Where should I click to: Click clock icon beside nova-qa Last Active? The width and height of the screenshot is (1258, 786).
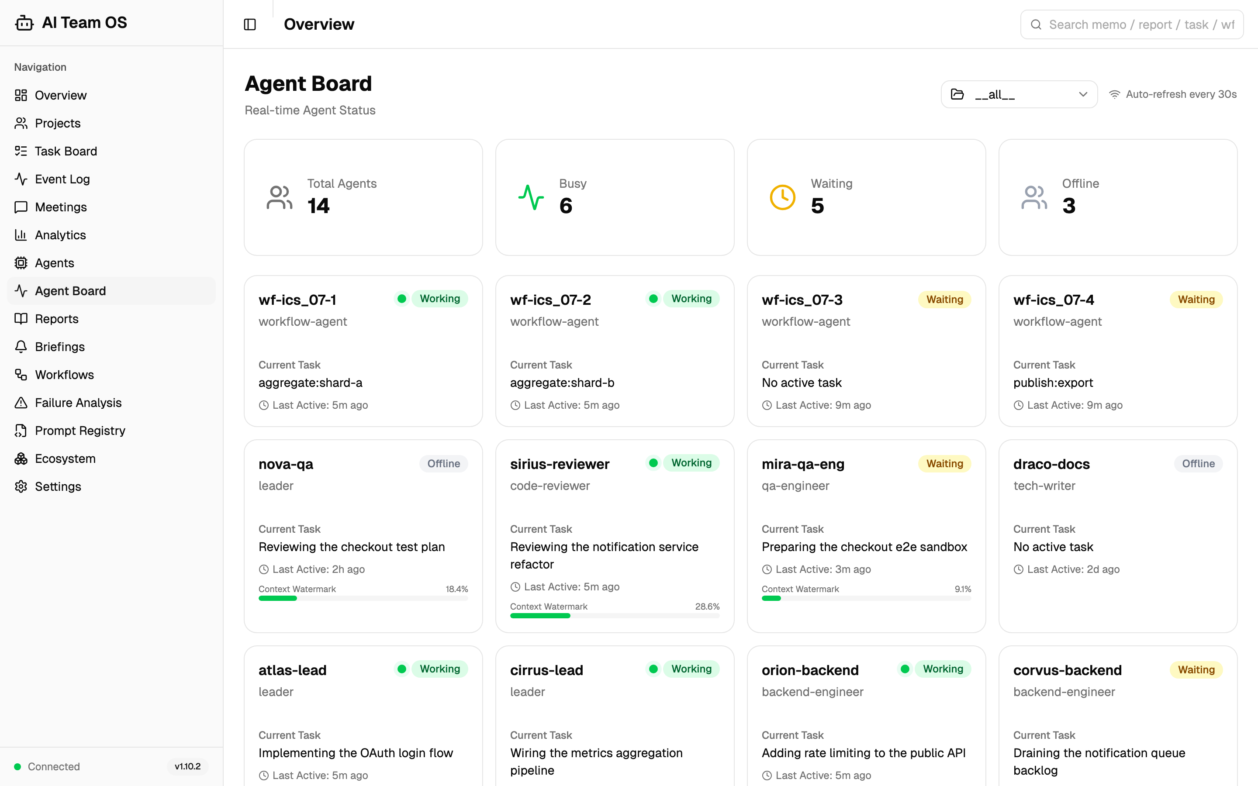point(264,570)
